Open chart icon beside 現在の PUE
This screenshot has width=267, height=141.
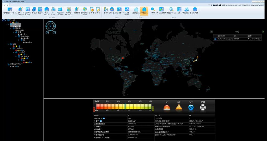[104, 118]
